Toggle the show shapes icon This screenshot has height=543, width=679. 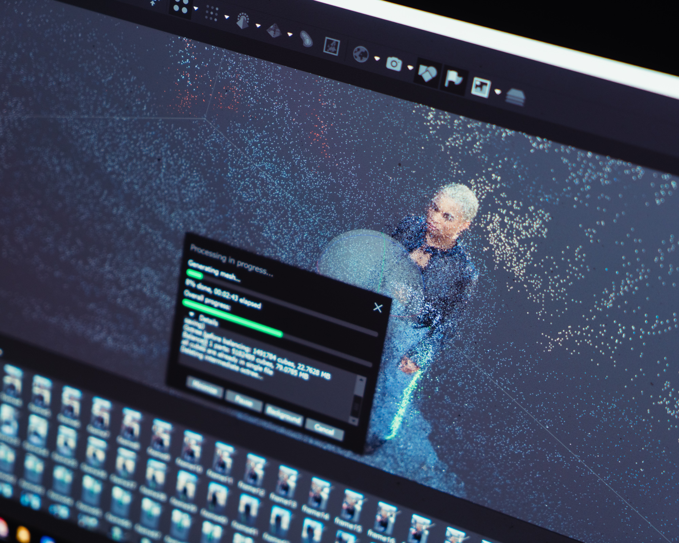427,73
